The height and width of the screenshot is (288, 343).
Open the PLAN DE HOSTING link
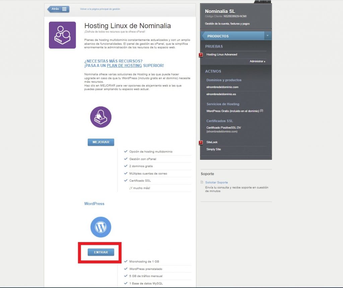pos(124,66)
